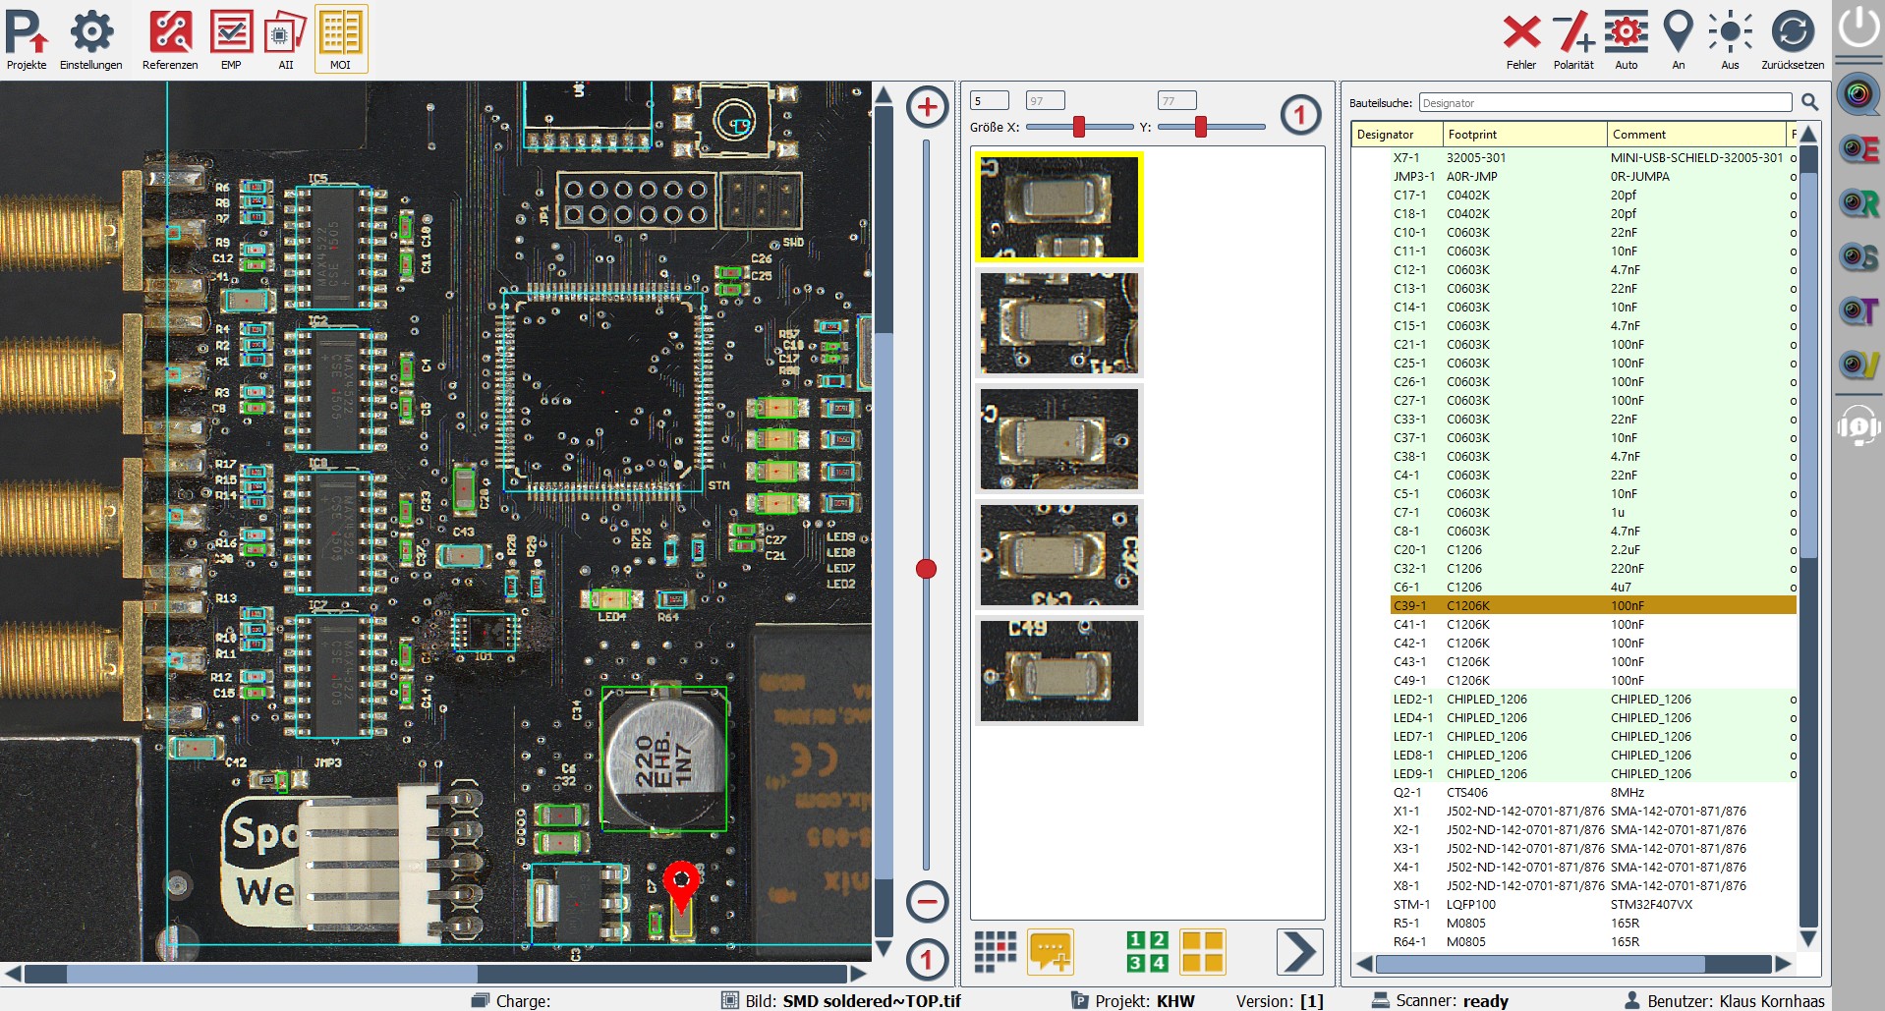Click Projekt KHW status entry
This screenshot has height=1011, width=1885.
1133,1000
